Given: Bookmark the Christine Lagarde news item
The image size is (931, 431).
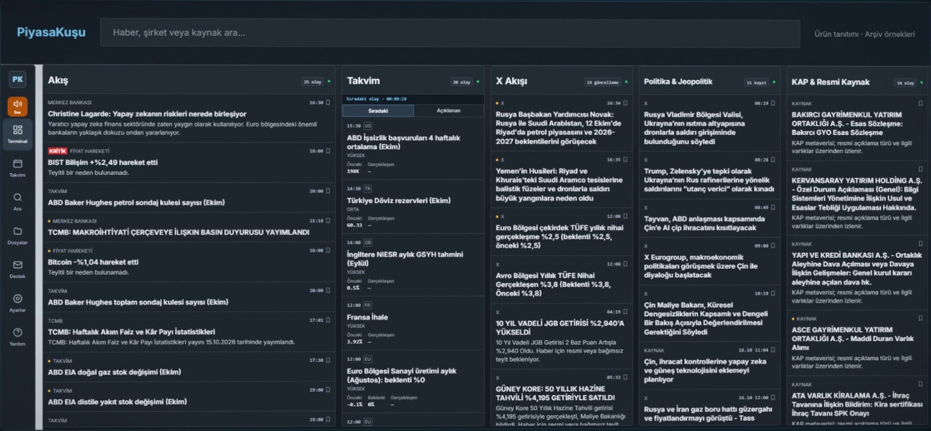Looking at the screenshot, I should [328, 103].
